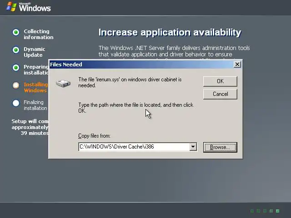Click the 'Files Needed' title bar text
Viewport: 291px width, 218px height.
coord(66,64)
